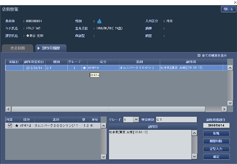Uncheck the 対象 checkbox for オムニパーク row
This screenshot has width=237, height=164.
click(10, 125)
